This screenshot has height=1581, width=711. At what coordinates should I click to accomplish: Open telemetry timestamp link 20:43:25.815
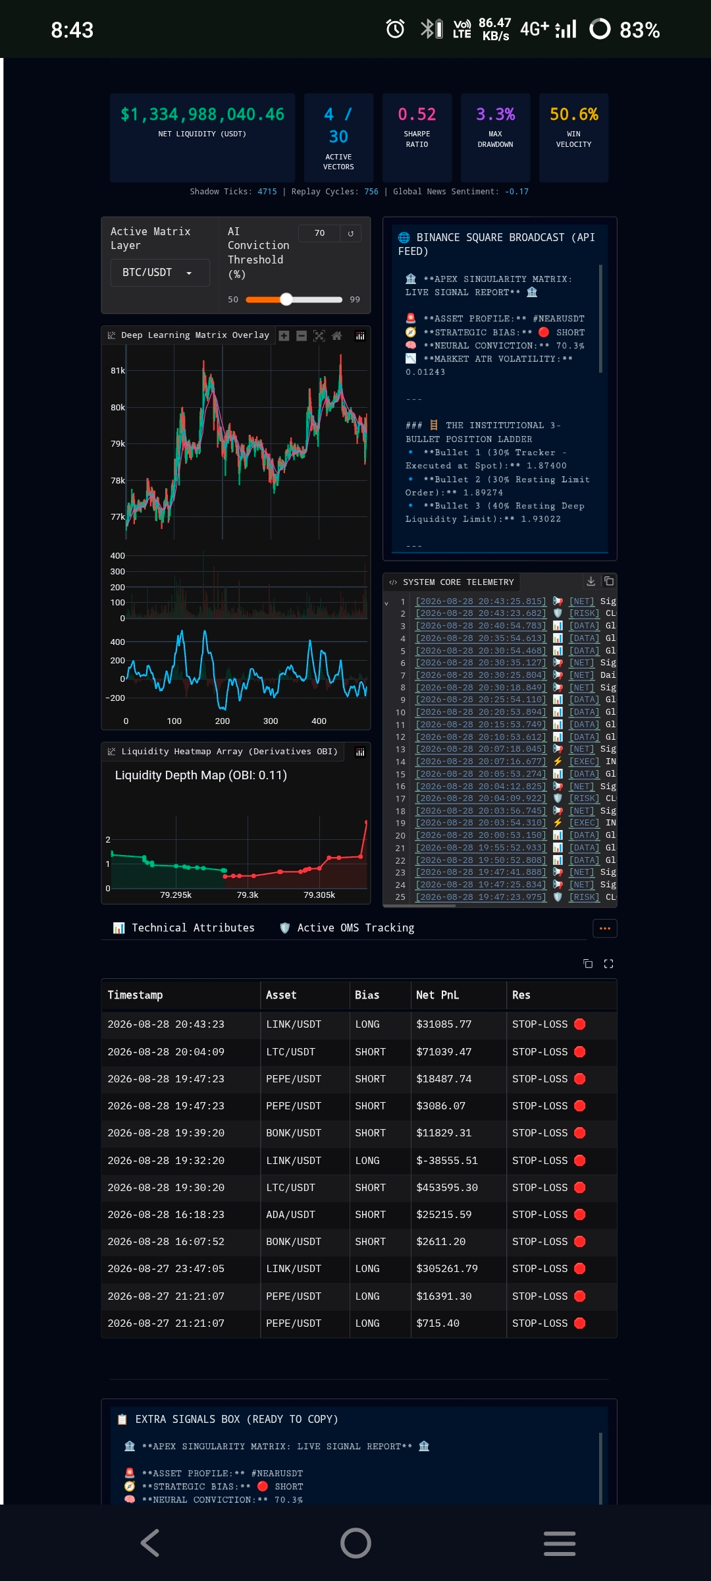point(481,601)
